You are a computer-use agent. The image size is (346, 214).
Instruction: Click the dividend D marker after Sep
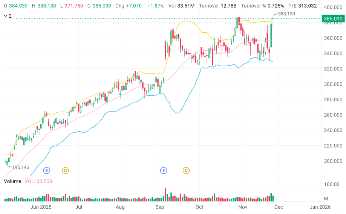coord(186,170)
